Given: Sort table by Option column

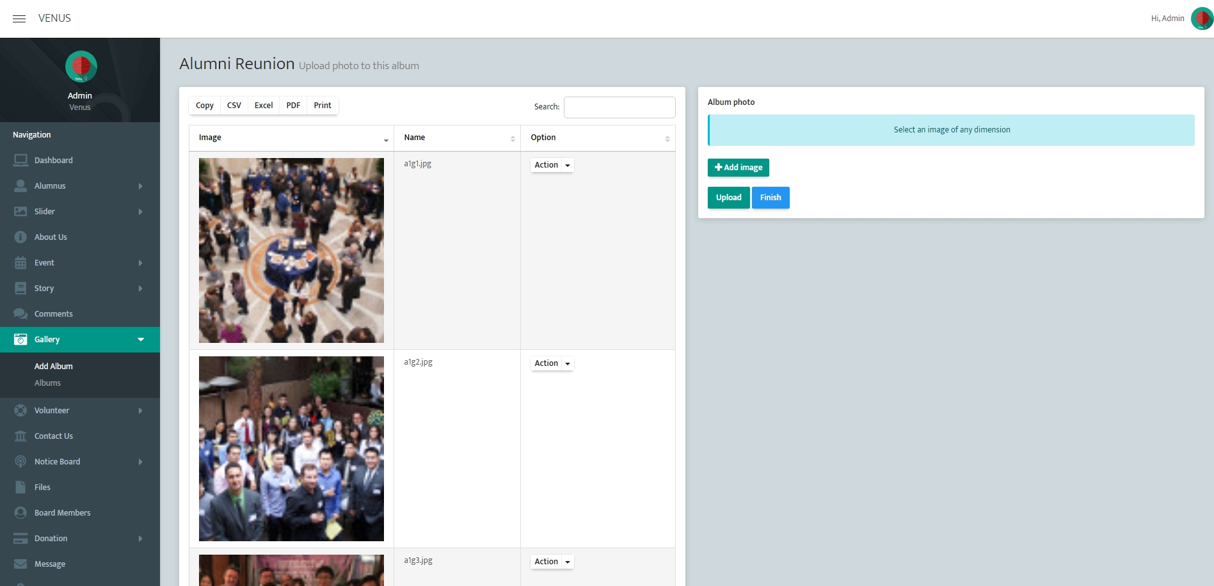Looking at the screenshot, I should [x=598, y=138].
